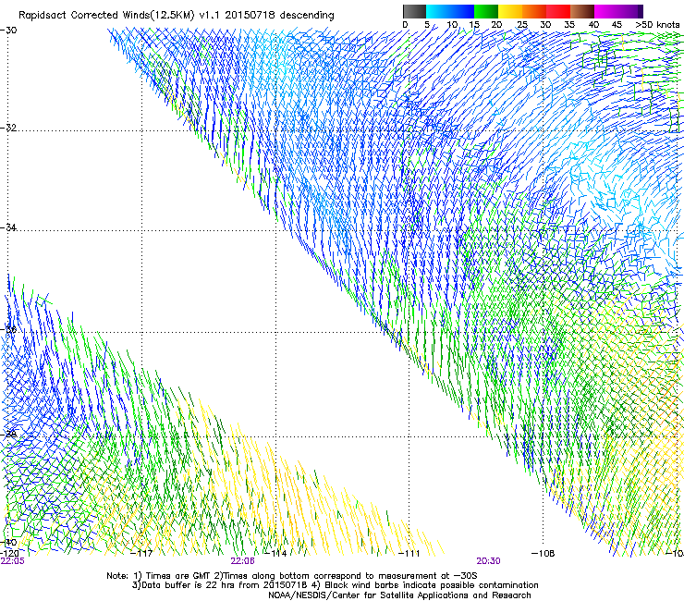Click the 'Data buffer is 22 hrs' note line
This screenshot has height=601, width=684.
(335, 585)
